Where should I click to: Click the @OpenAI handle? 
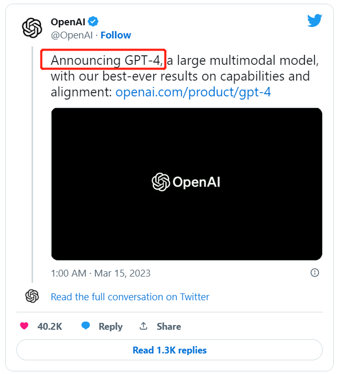coord(71,35)
